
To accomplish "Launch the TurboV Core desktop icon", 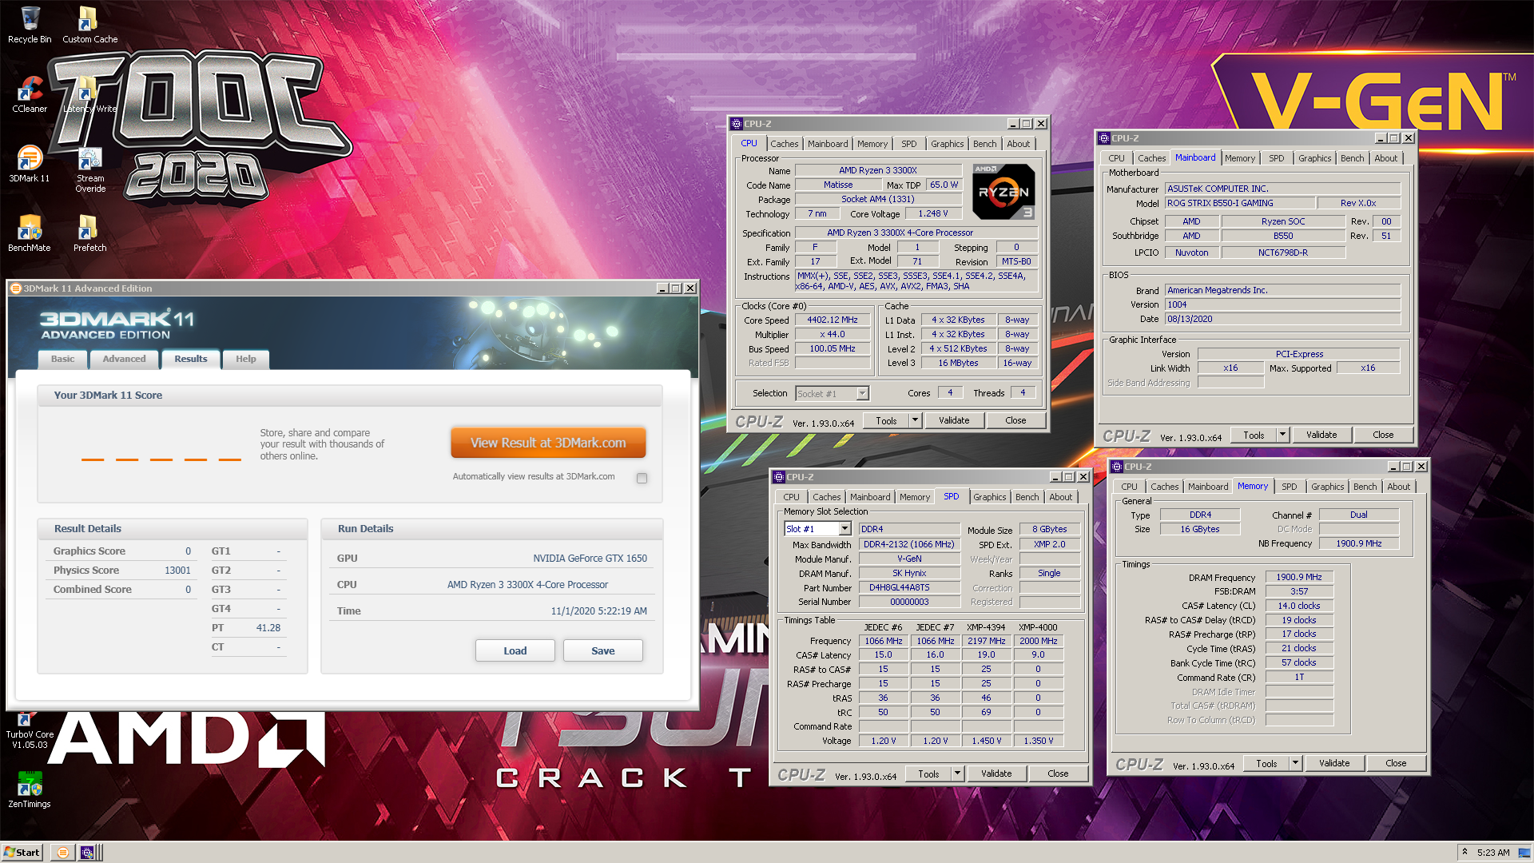I will [x=30, y=730].
